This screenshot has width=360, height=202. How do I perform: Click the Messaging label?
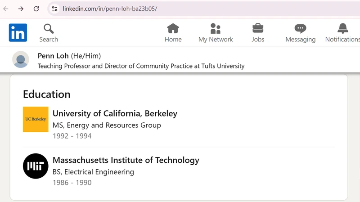click(300, 40)
